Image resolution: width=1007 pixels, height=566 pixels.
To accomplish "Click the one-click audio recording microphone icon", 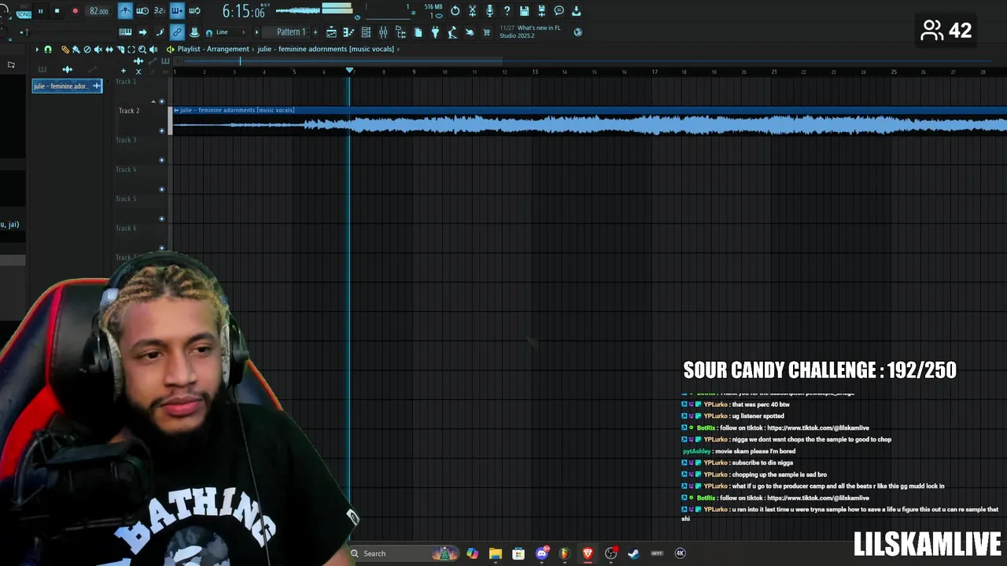I will click(x=489, y=11).
